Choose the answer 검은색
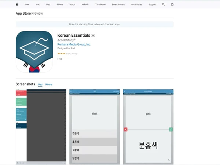The image size is (220, 165). pyautogui.click(x=95, y=133)
